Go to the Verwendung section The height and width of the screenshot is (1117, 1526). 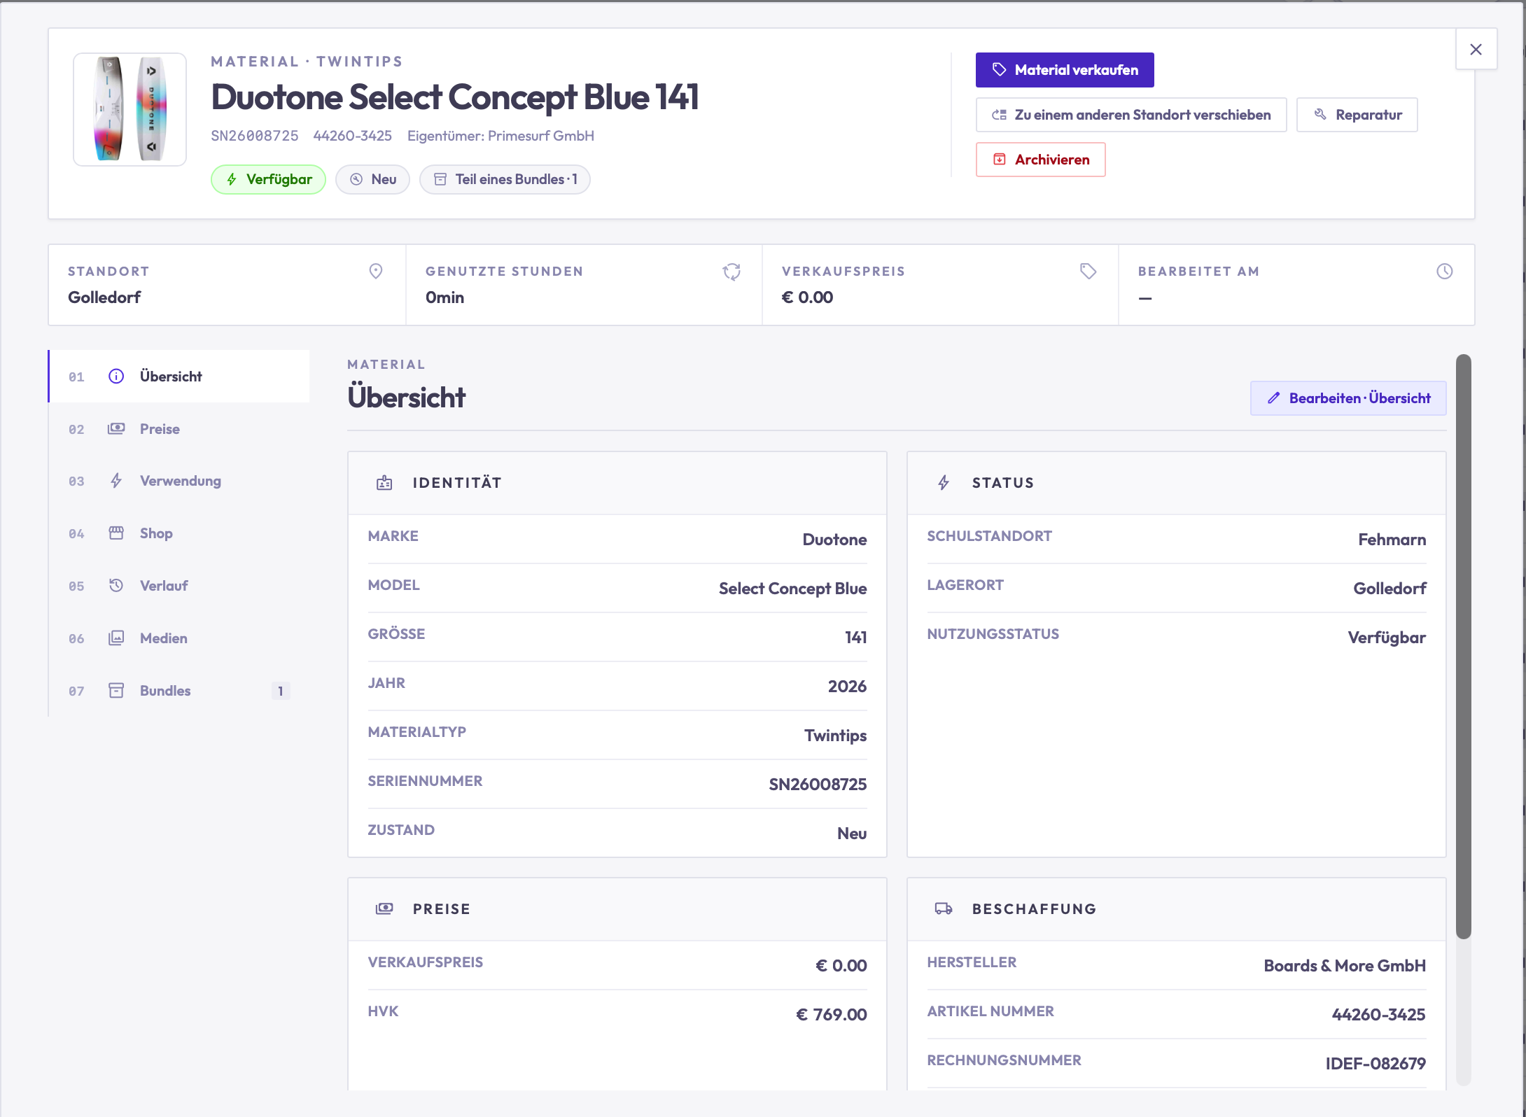click(x=179, y=481)
